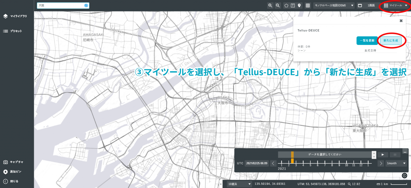
Task: Open the 1month interval dropdown
Action: (396, 163)
